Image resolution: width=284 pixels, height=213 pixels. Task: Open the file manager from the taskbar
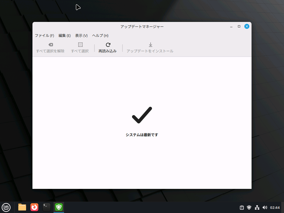(x=22, y=207)
